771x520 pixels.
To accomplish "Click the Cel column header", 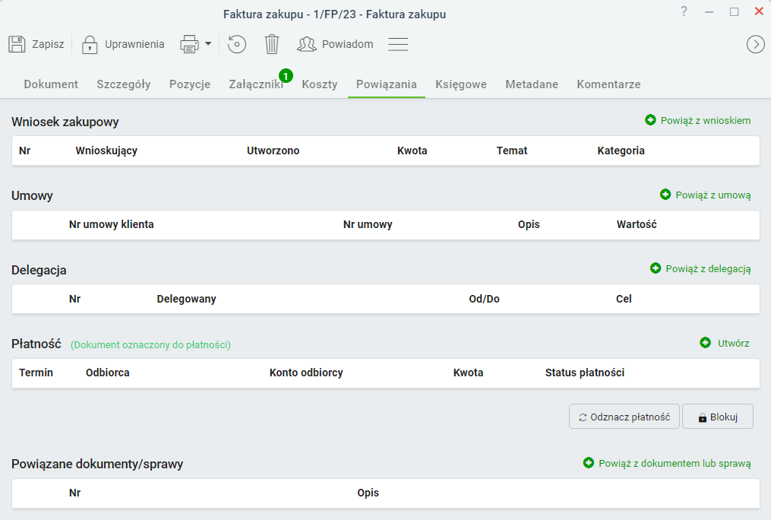I will pos(624,299).
